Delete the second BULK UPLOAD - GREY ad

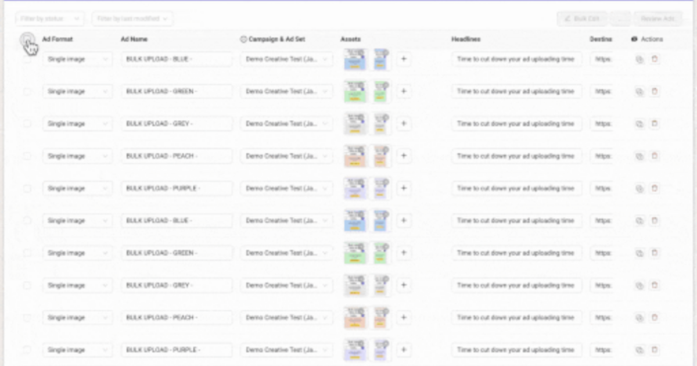click(655, 286)
